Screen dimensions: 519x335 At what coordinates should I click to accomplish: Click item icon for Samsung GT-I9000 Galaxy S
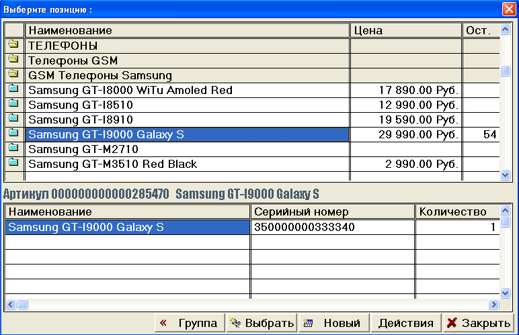pyautogui.click(x=13, y=133)
